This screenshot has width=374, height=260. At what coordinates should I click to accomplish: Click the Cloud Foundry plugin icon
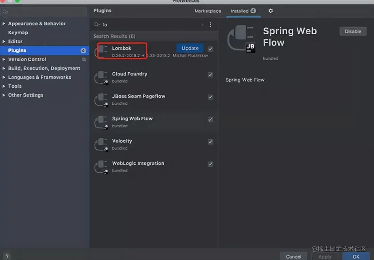(102, 77)
